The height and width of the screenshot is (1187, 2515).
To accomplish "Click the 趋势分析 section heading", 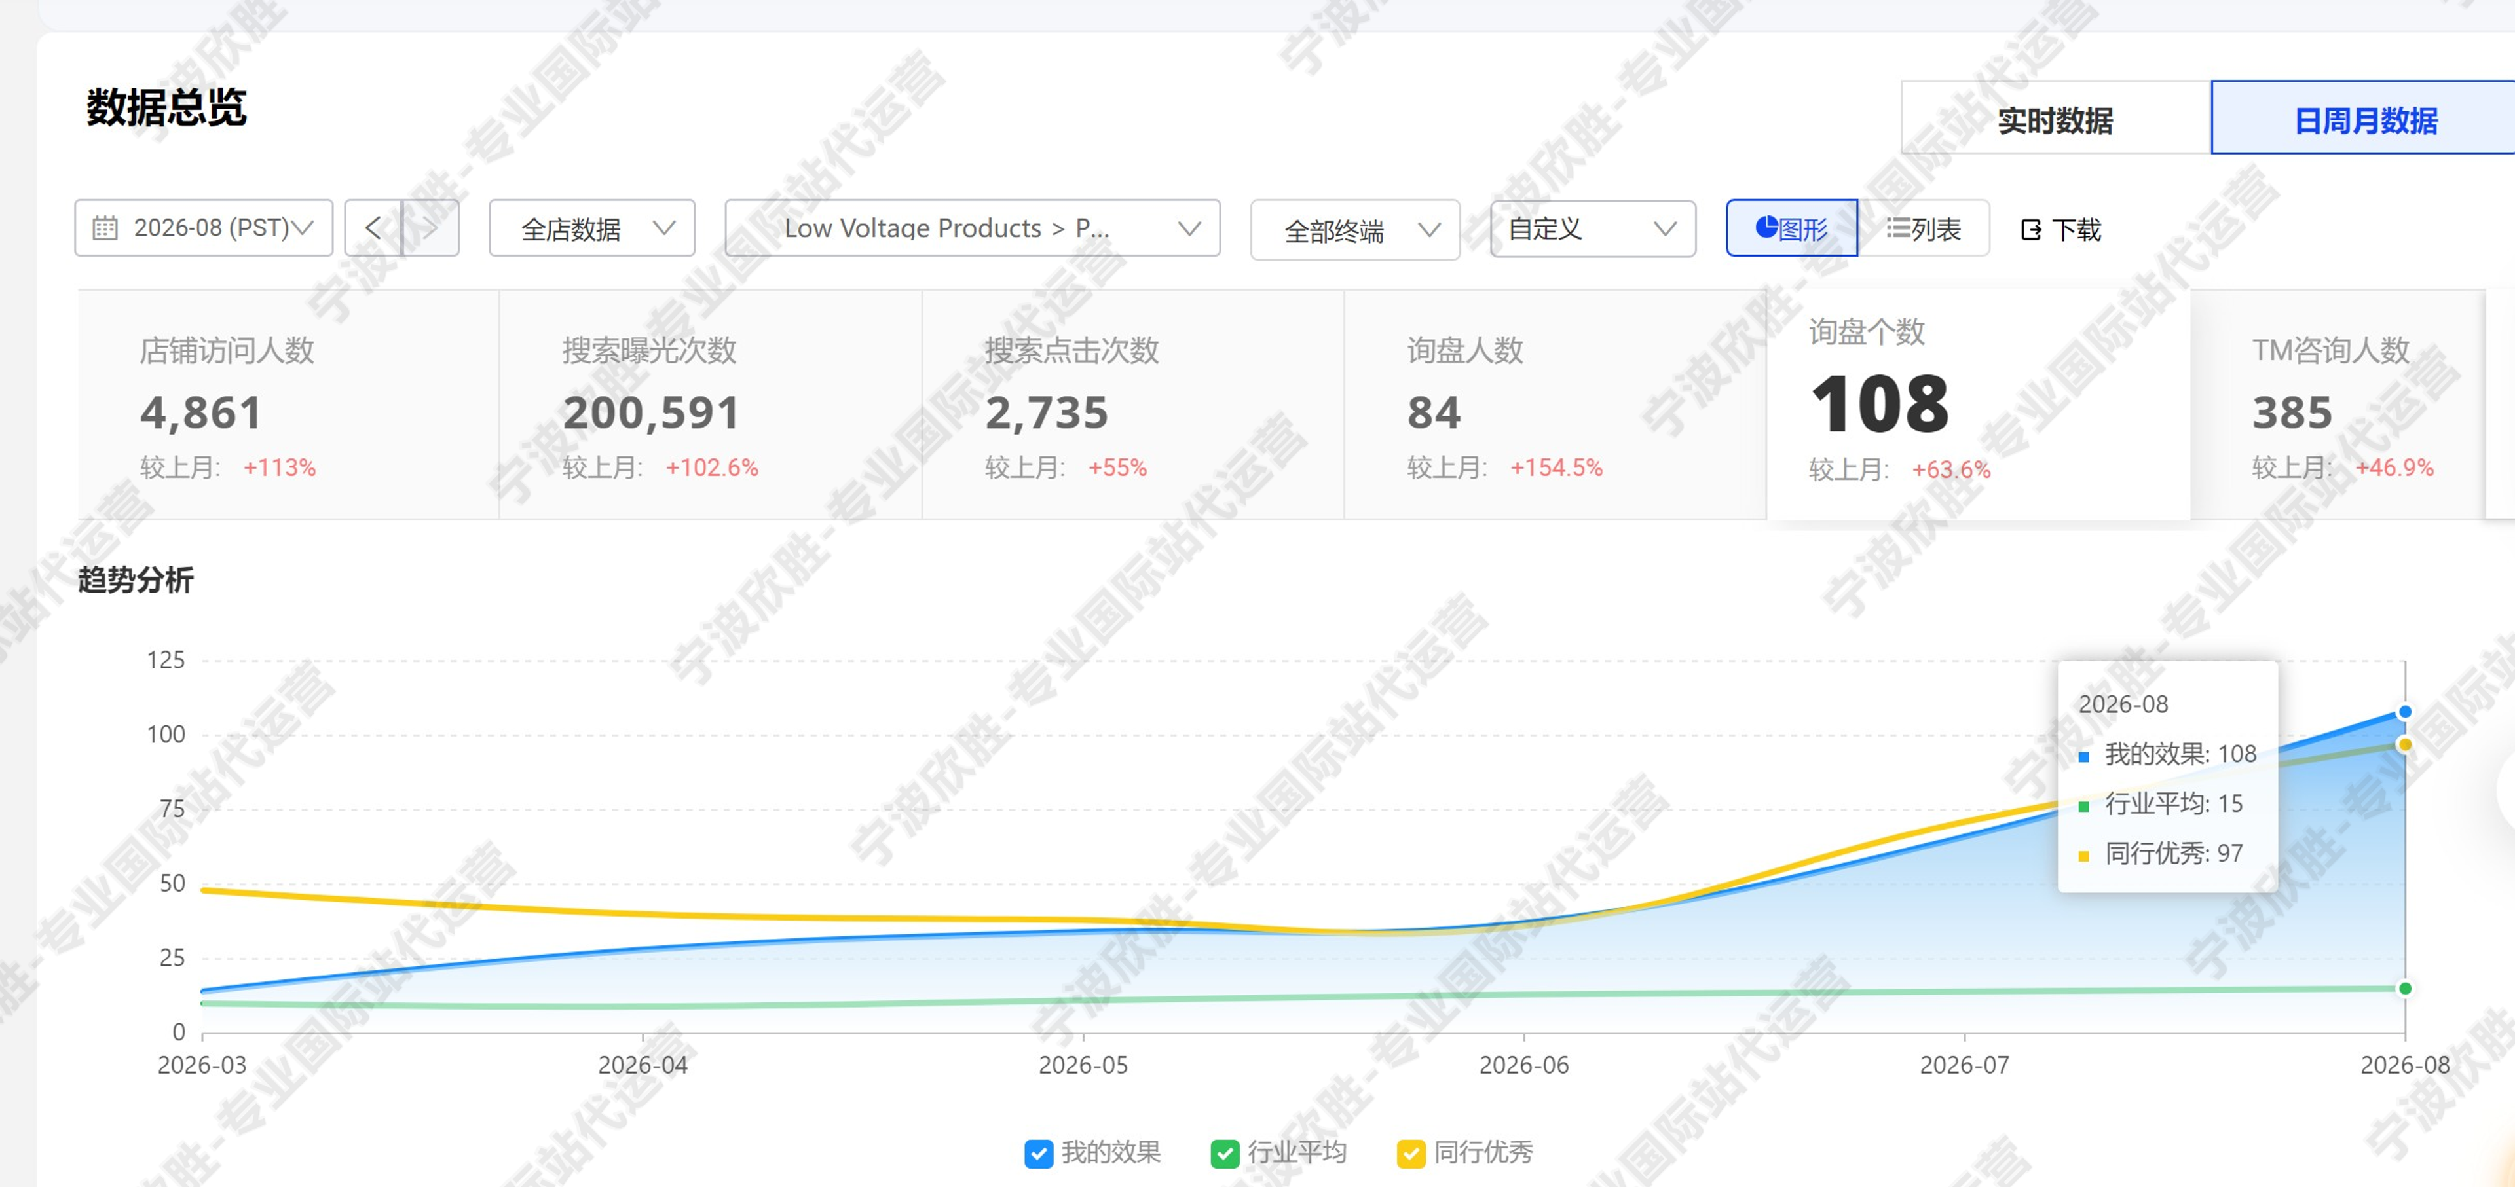I will point(136,580).
